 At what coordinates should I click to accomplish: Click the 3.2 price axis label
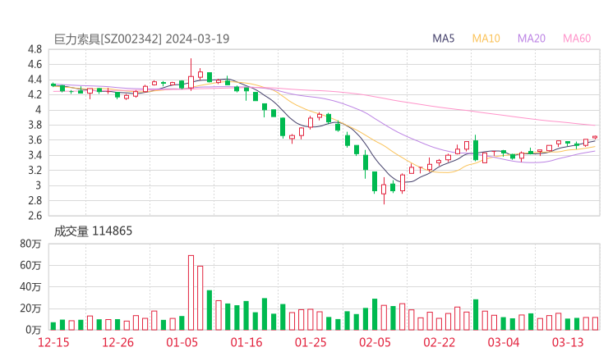pyautogui.click(x=35, y=170)
